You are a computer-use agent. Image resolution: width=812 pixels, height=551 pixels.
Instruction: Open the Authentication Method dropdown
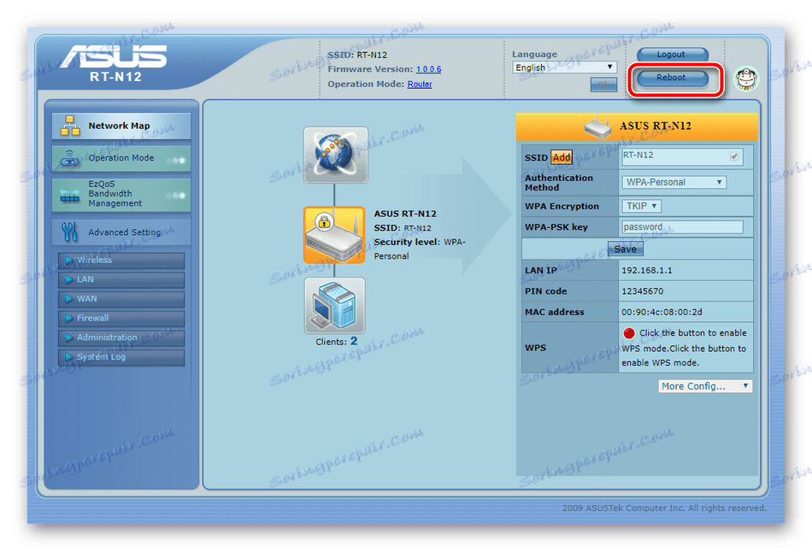click(674, 182)
